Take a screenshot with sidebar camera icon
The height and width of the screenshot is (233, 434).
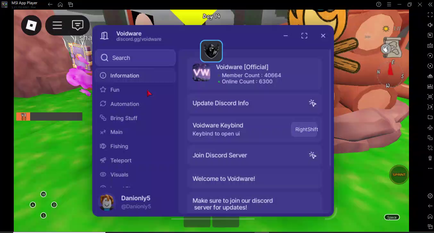coord(430,97)
